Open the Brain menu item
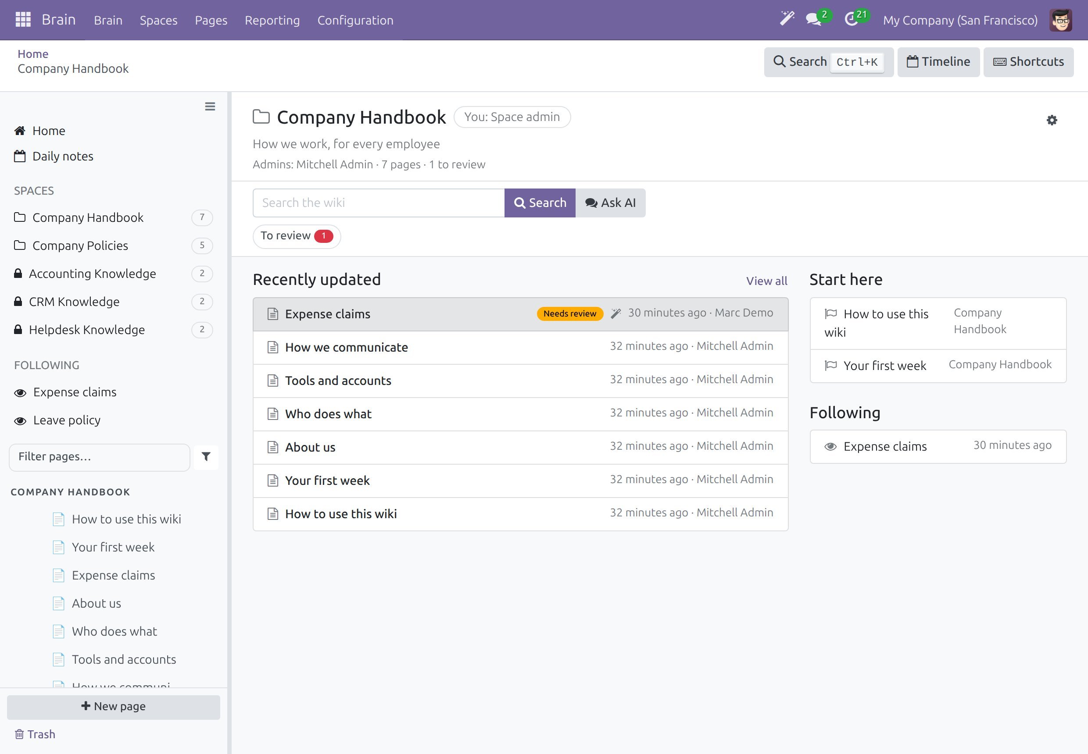The height and width of the screenshot is (754, 1088). tap(108, 20)
